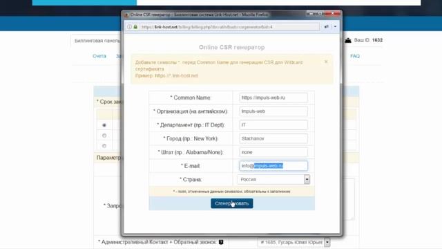Open the FAQ link in billing panel
Screen dimensions: 442x249
[355, 56]
